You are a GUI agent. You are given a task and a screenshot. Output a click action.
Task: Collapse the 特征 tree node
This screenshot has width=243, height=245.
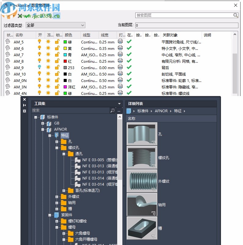coord(50,135)
